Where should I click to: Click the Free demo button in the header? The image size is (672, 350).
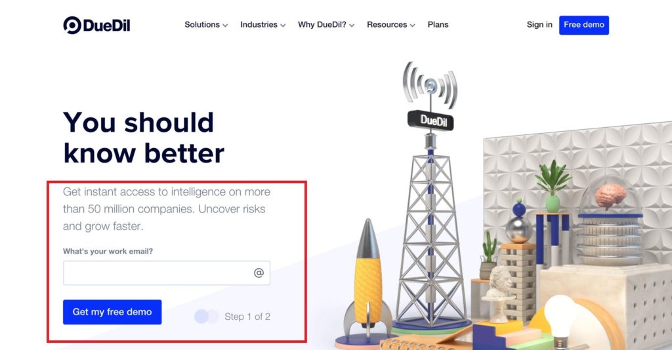[x=583, y=25]
